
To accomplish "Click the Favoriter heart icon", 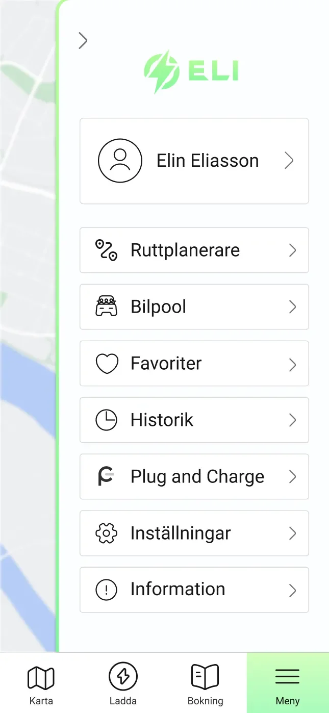I will [x=107, y=364].
